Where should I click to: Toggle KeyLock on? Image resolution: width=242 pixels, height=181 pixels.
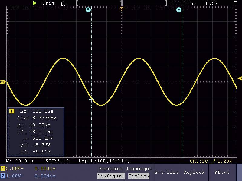(195, 172)
